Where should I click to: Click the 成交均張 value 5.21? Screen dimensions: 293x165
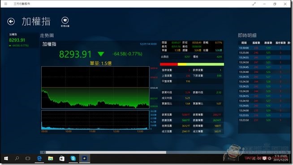click(188, 98)
